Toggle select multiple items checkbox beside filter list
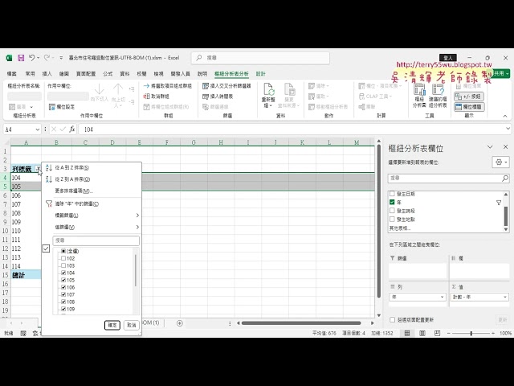 pyautogui.click(x=46, y=248)
